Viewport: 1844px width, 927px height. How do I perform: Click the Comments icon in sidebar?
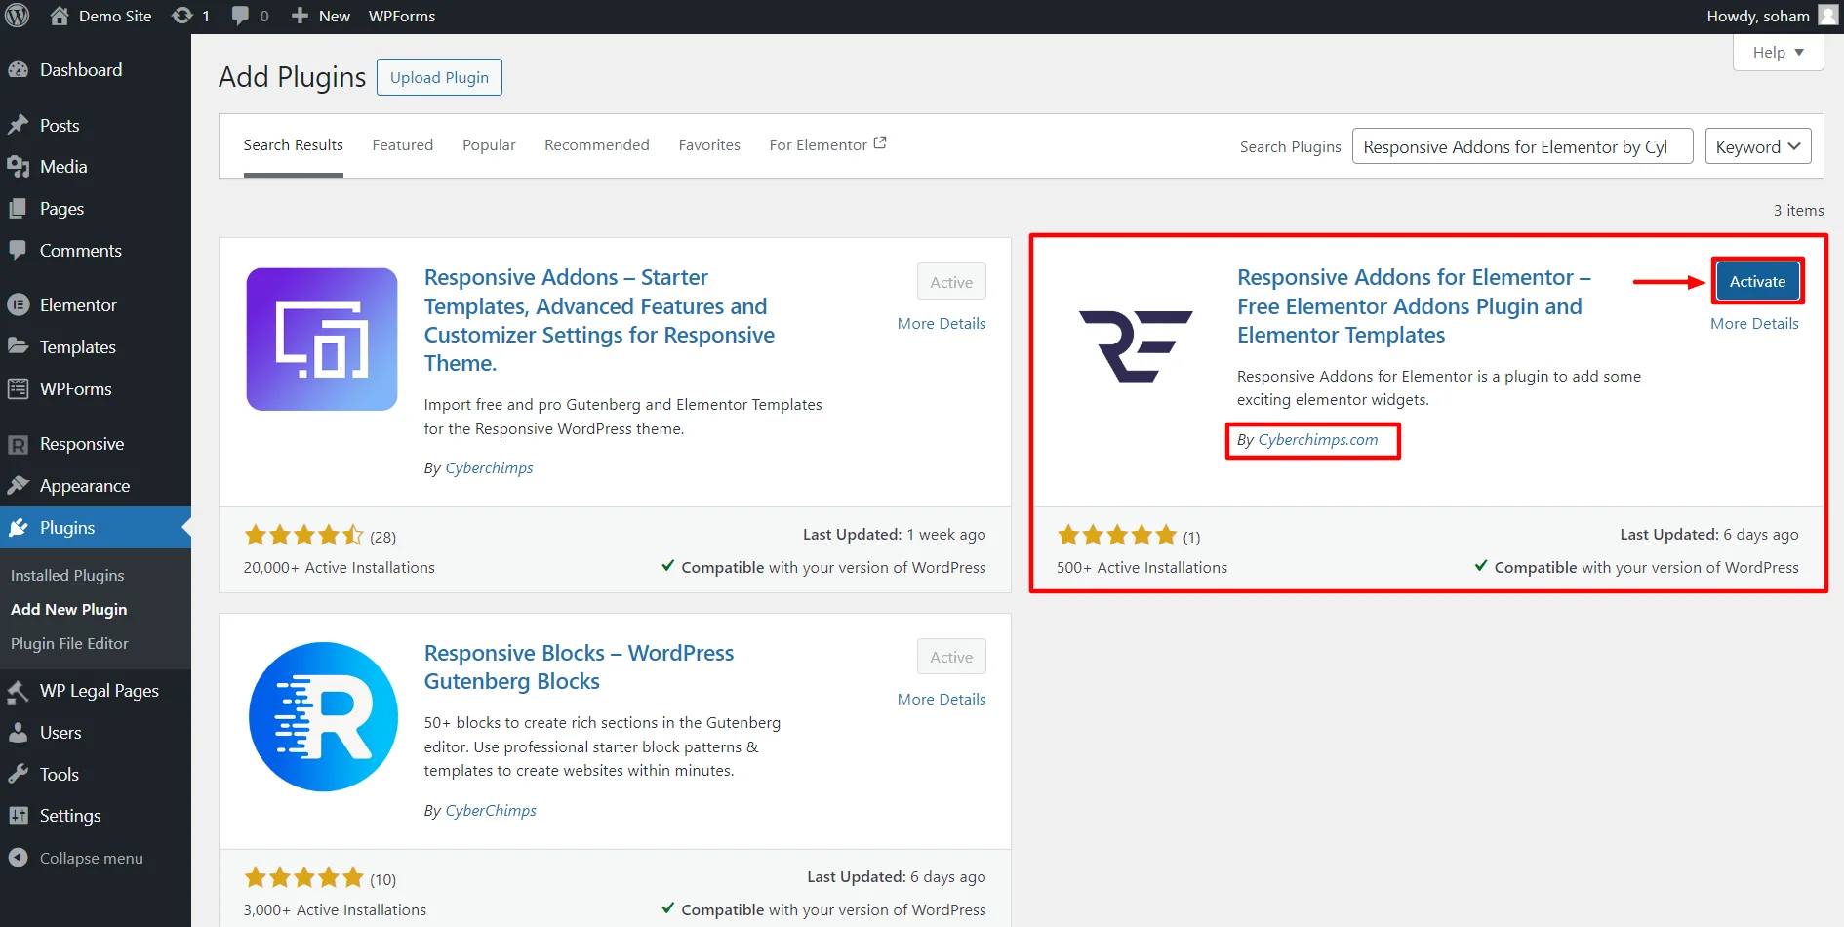click(x=18, y=251)
